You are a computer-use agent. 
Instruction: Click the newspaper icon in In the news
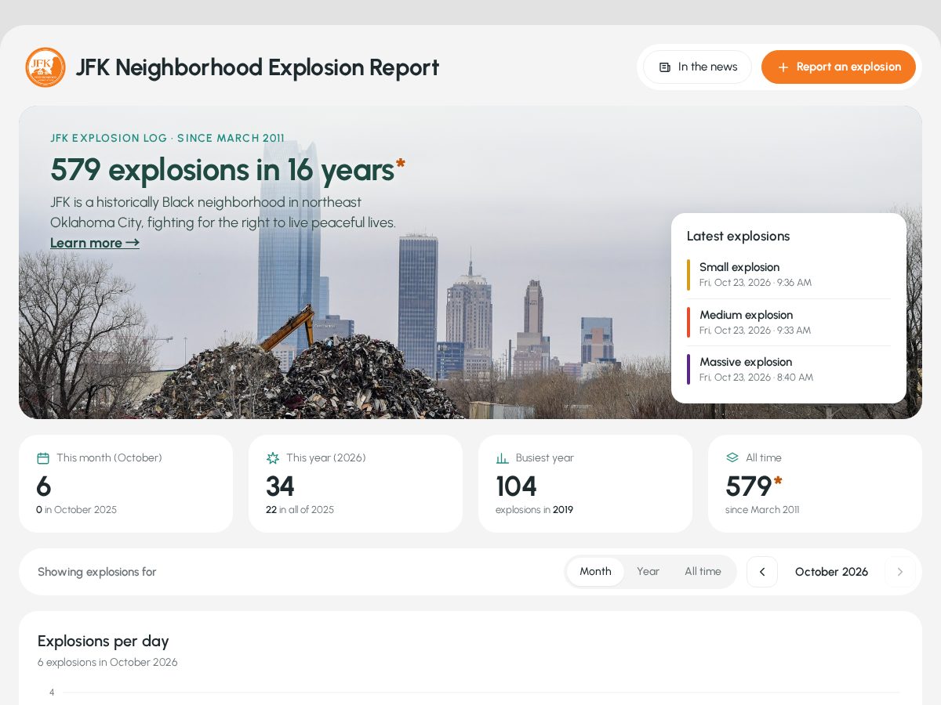click(x=665, y=67)
